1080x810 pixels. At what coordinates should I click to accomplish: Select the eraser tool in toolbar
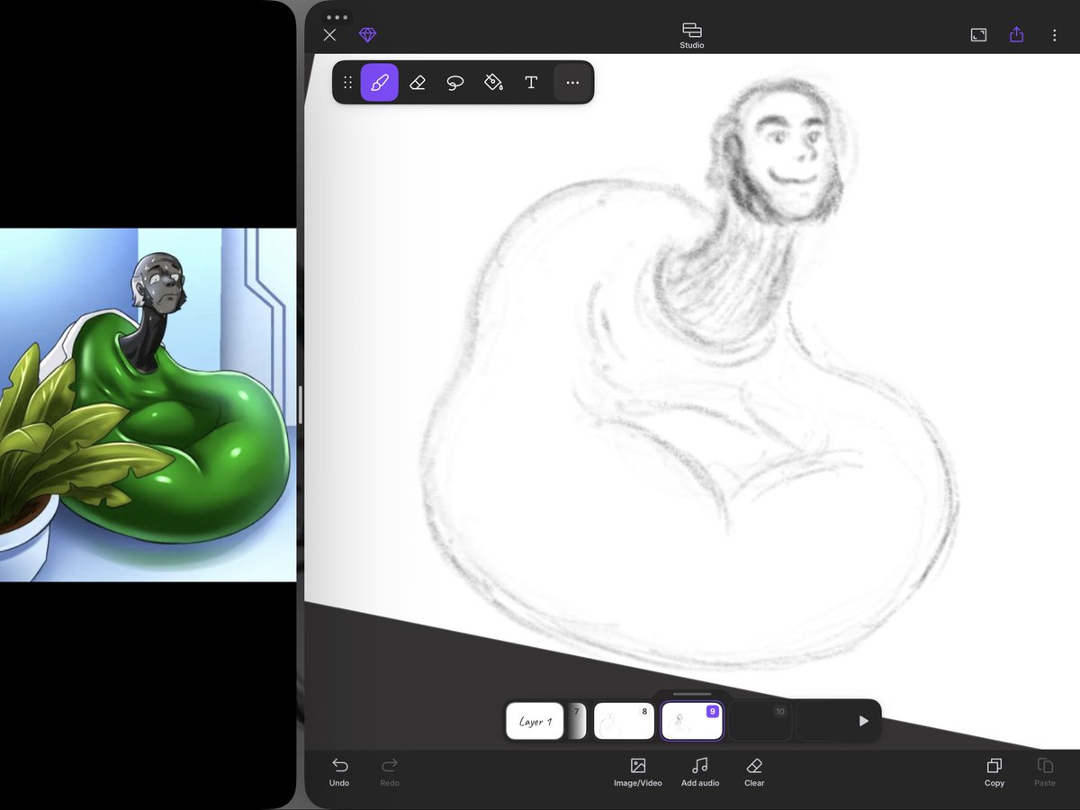418,83
